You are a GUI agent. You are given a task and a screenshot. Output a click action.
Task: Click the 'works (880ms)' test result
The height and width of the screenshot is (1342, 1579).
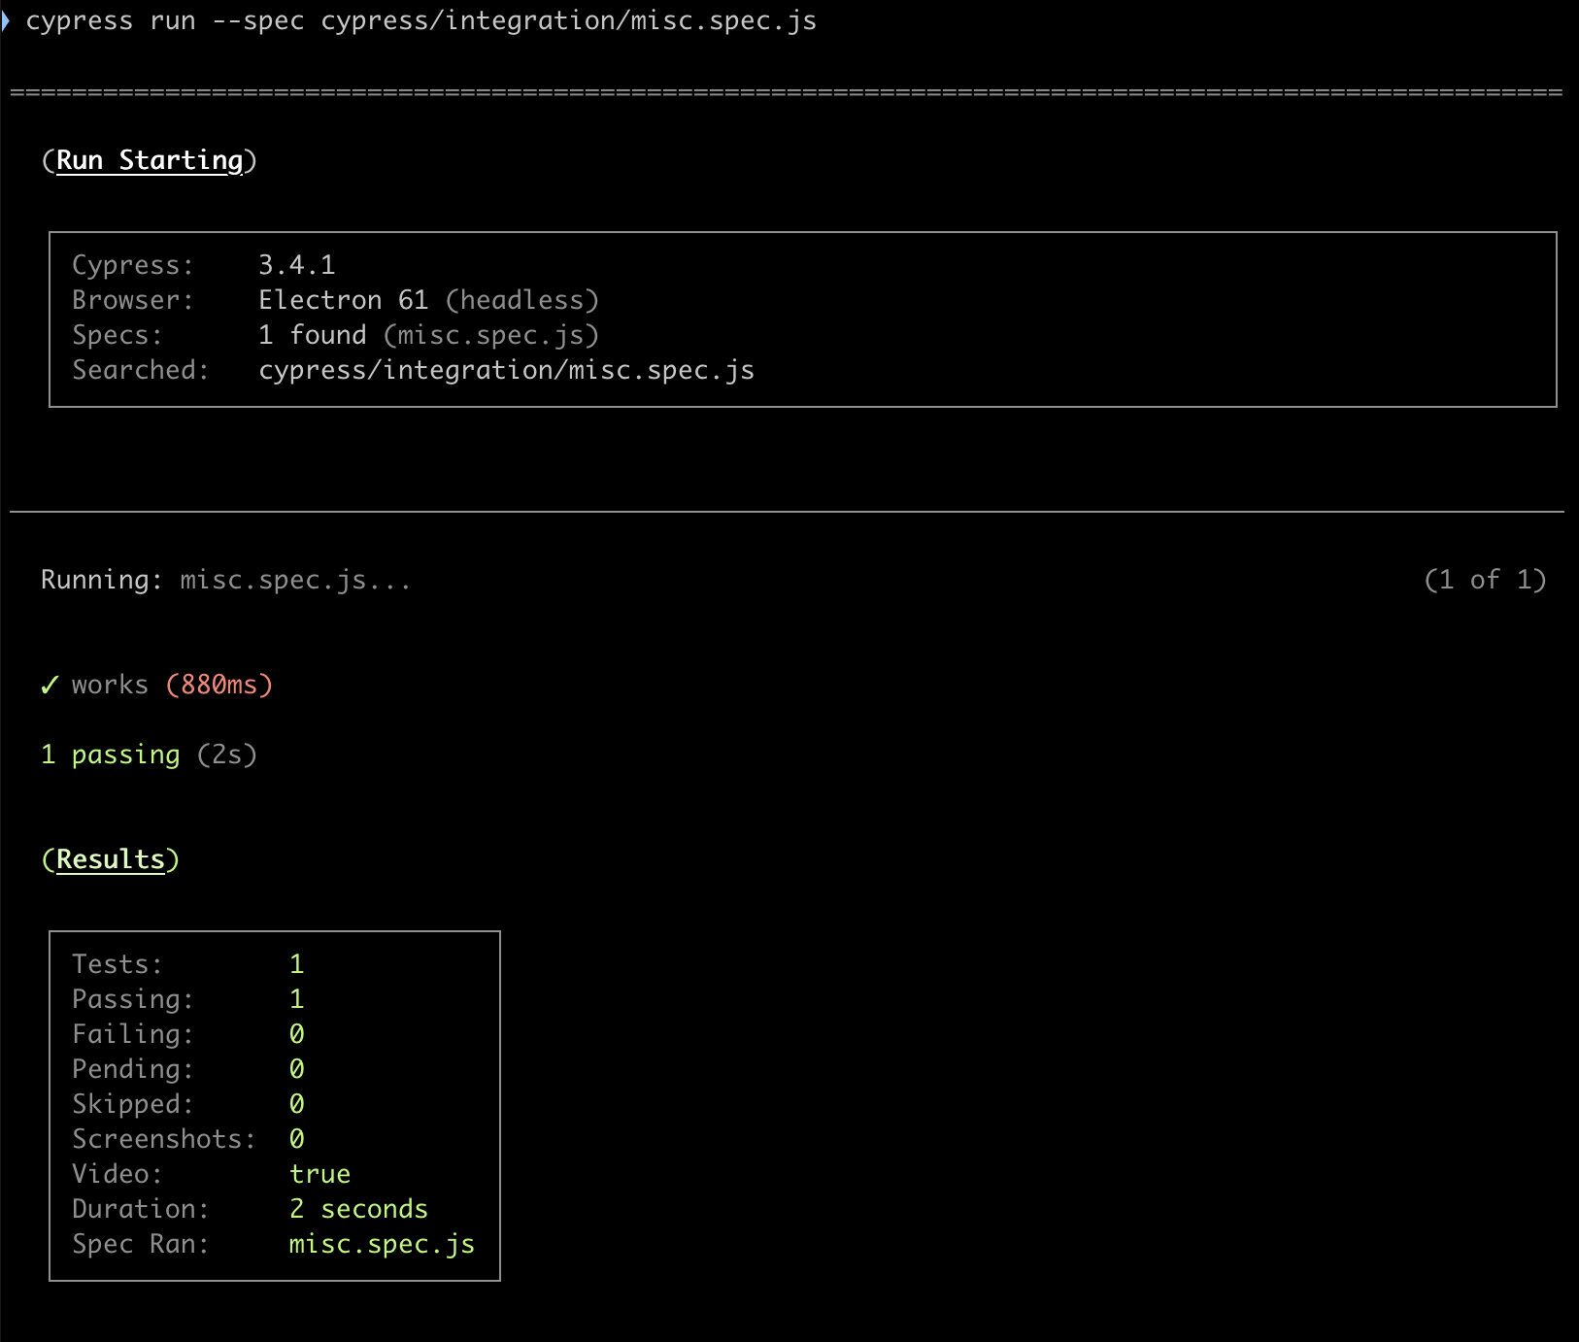170,685
